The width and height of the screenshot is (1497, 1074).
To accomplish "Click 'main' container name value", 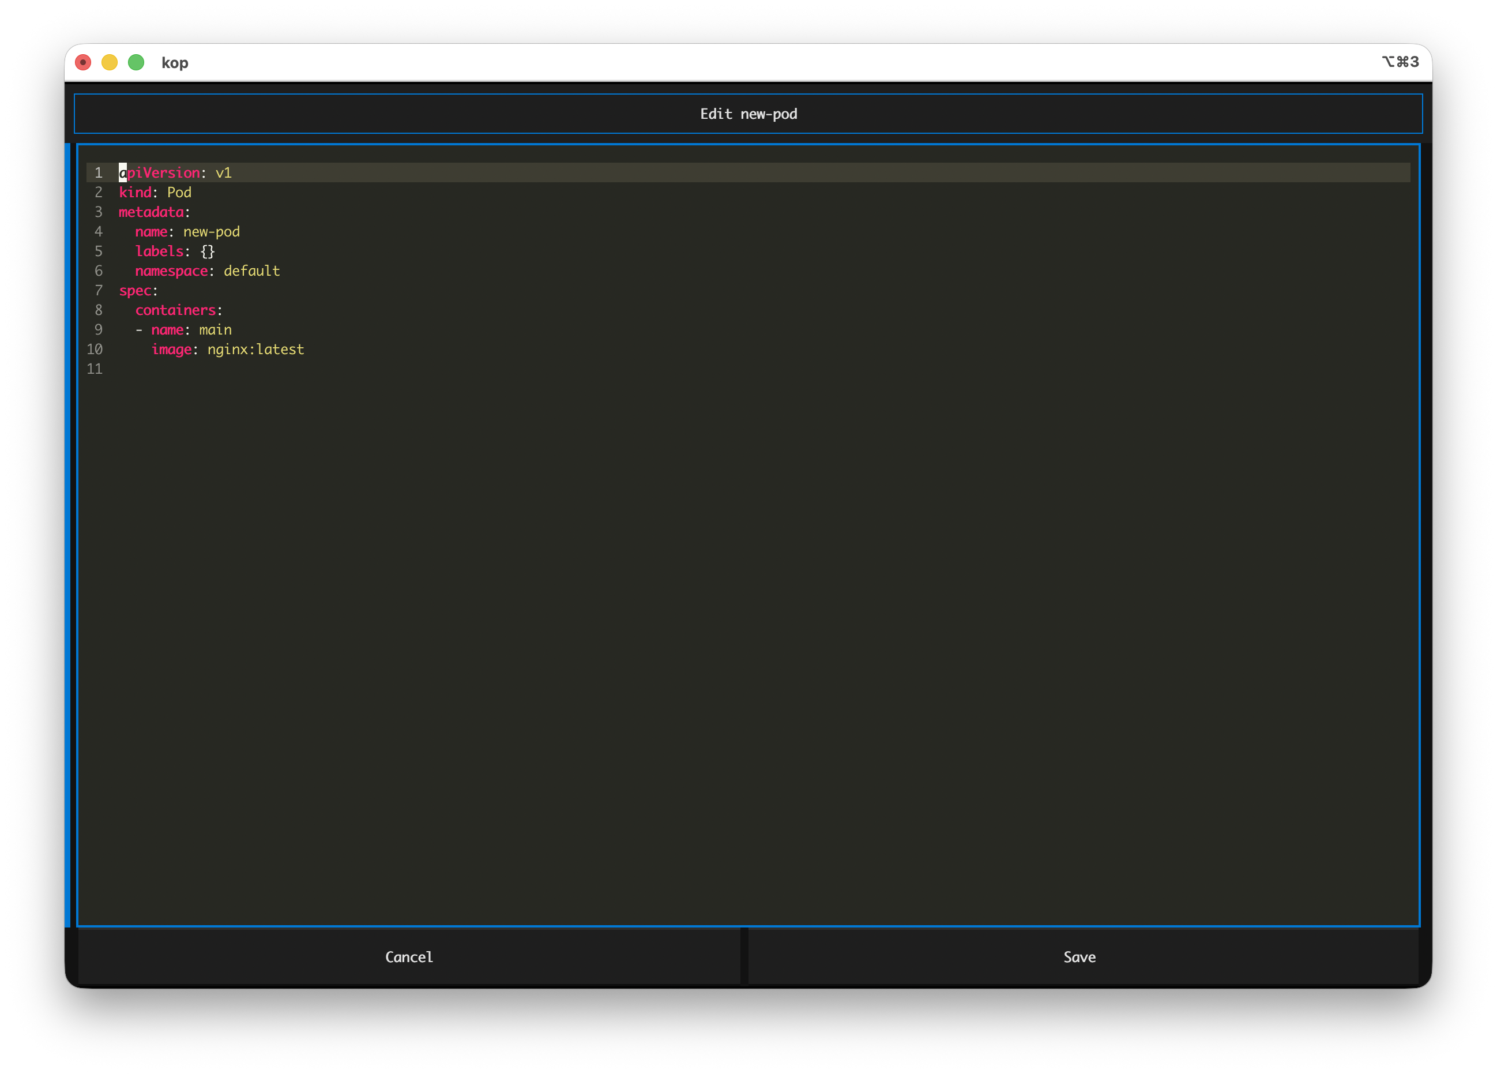I will [x=215, y=329].
